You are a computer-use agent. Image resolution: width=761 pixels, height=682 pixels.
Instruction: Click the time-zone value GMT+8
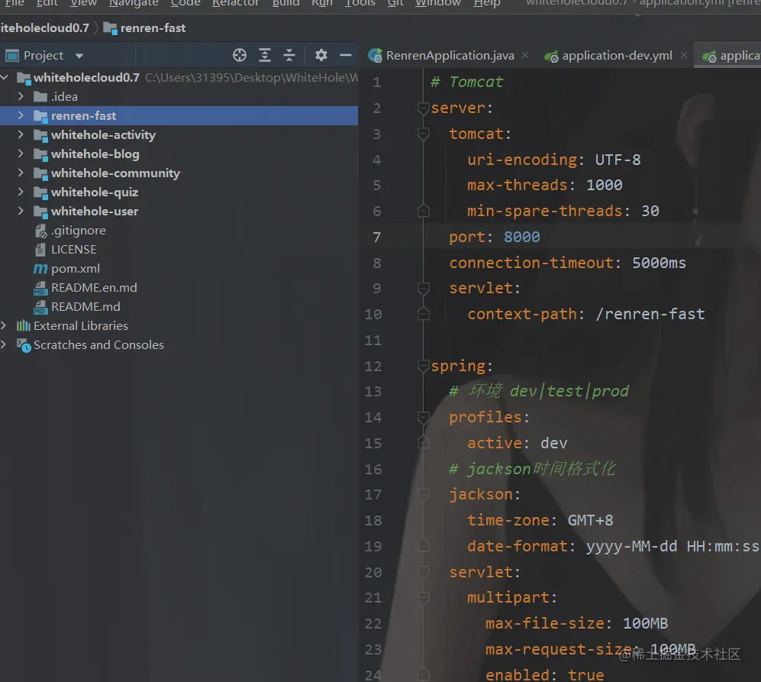[590, 521]
